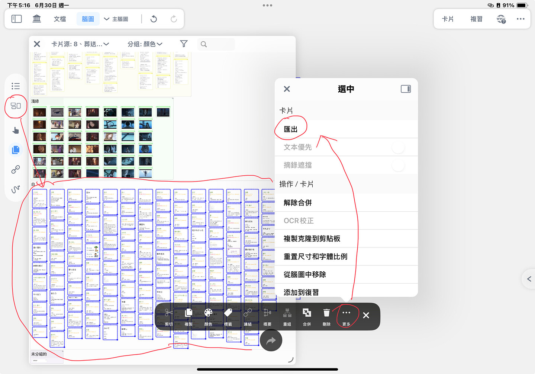The image size is (535, 374).
Task: Tap the round share arrow button
Action: click(271, 340)
